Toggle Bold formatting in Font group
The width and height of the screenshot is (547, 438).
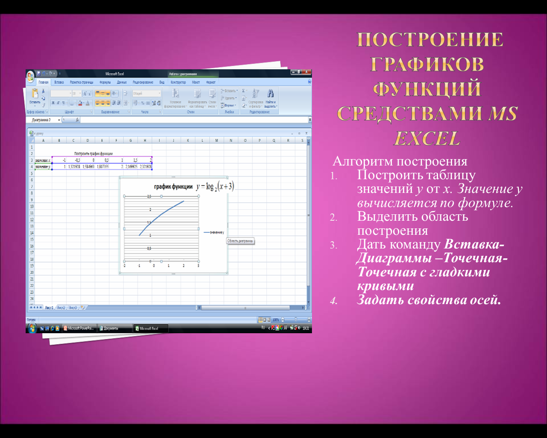coord(53,103)
